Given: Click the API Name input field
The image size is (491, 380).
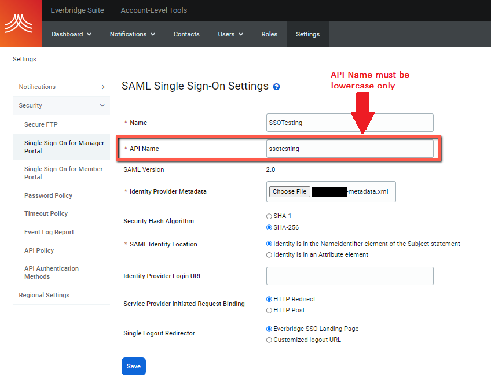Looking at the screenshot, I should tap(350, 149).
